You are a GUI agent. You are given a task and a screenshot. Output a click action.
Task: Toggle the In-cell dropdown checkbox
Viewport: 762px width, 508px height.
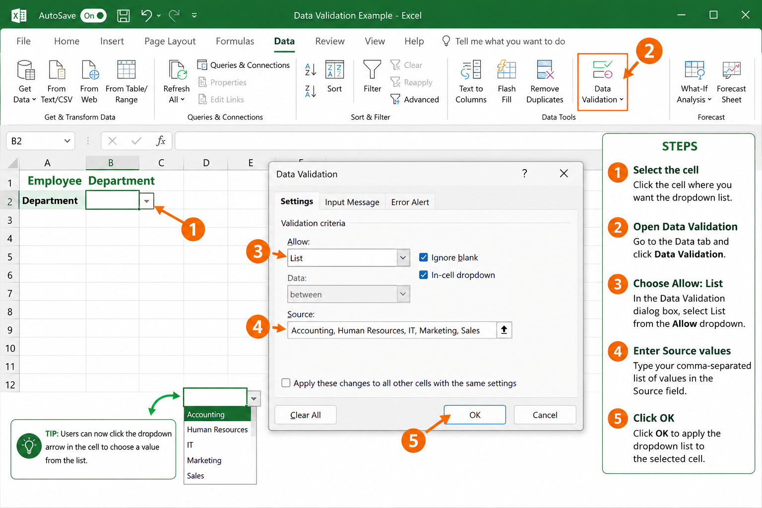424,274
